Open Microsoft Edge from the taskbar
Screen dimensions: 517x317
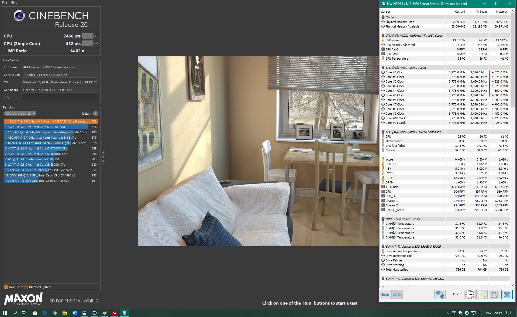(x=45, y=313)
